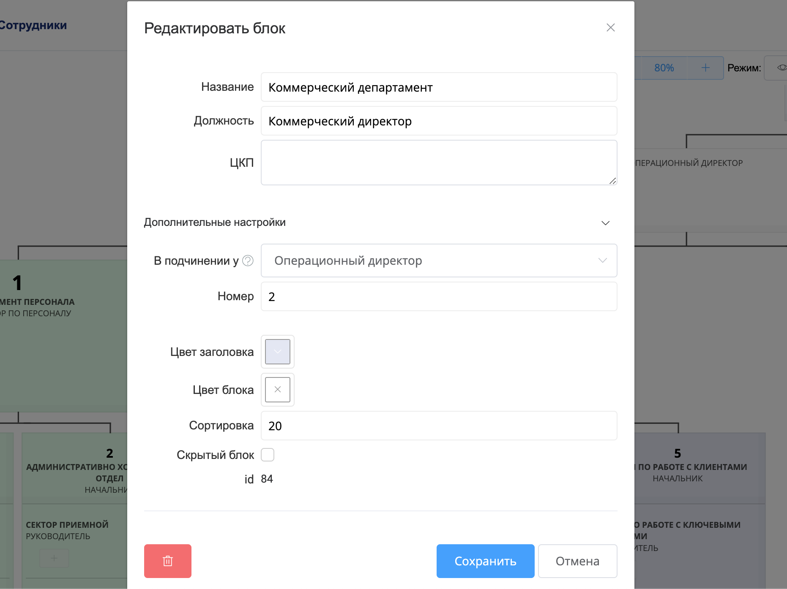Expand the "Операционный директор" selector

(603, 261)
